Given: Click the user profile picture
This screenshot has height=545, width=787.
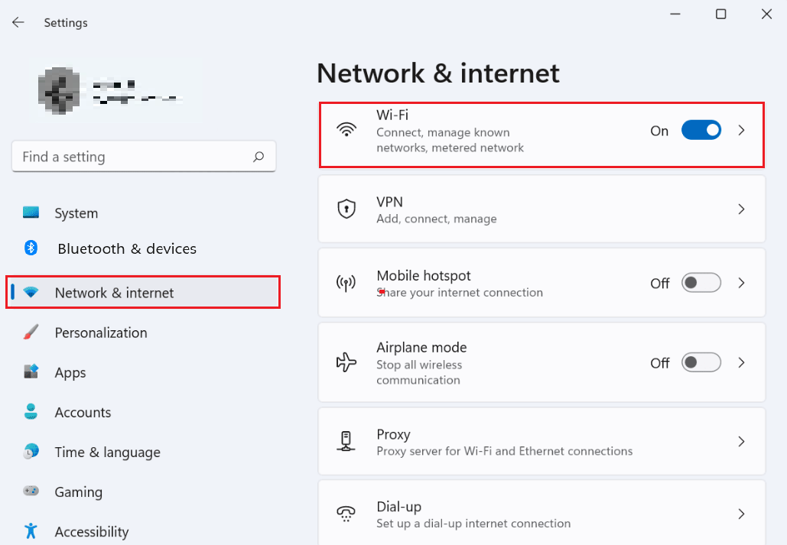Looking at the screenshot, I should click(x=60, y=88).
